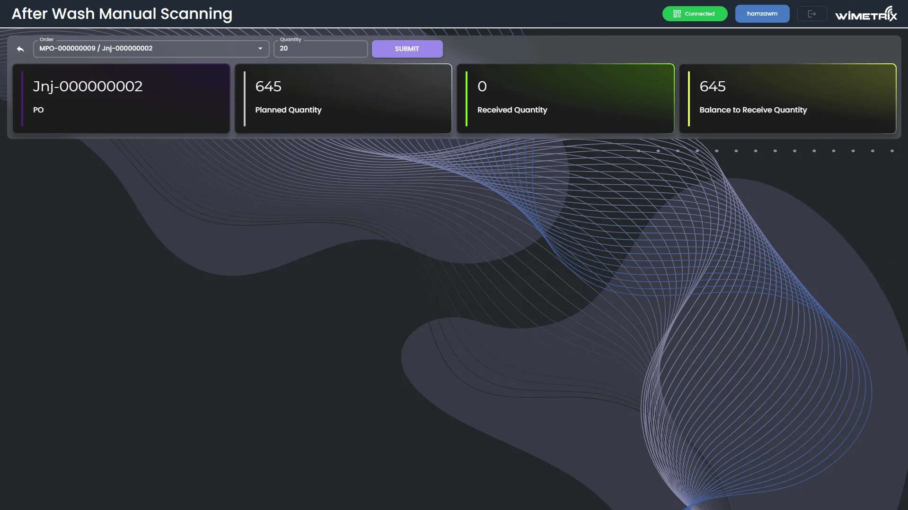Viewport: 908px width, 510px height.
Task: Click the purple accent bar on PO card
Action: point(22,99)
